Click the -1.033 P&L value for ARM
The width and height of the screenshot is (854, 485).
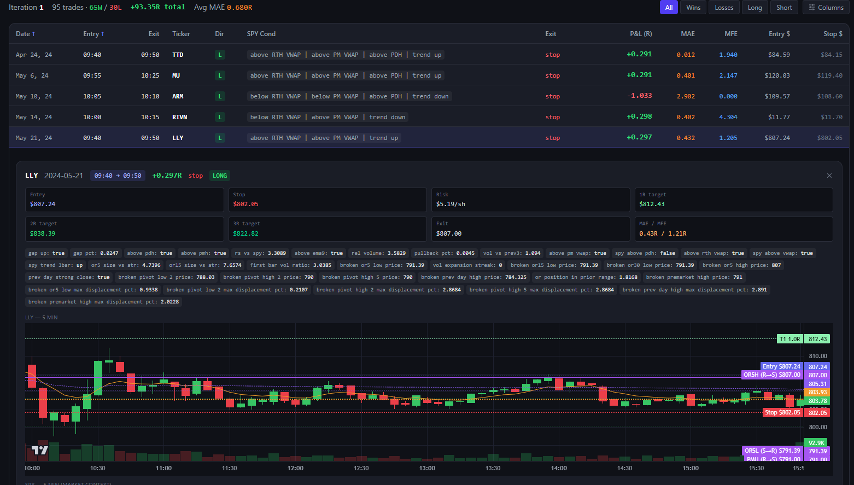point(639,96)
